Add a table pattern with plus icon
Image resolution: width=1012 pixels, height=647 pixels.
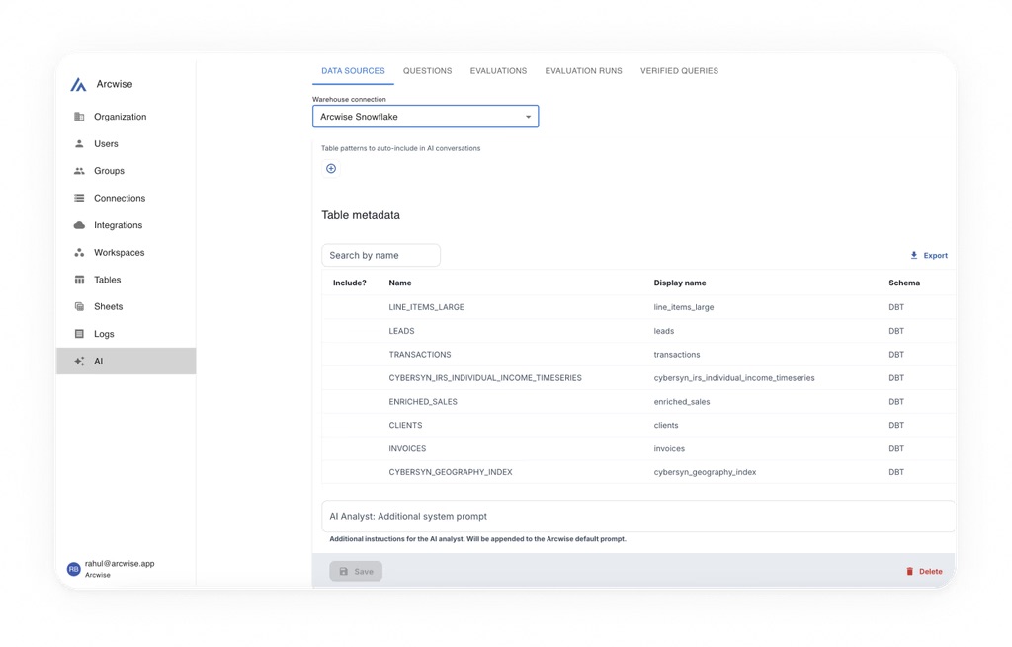click(331, 169)
